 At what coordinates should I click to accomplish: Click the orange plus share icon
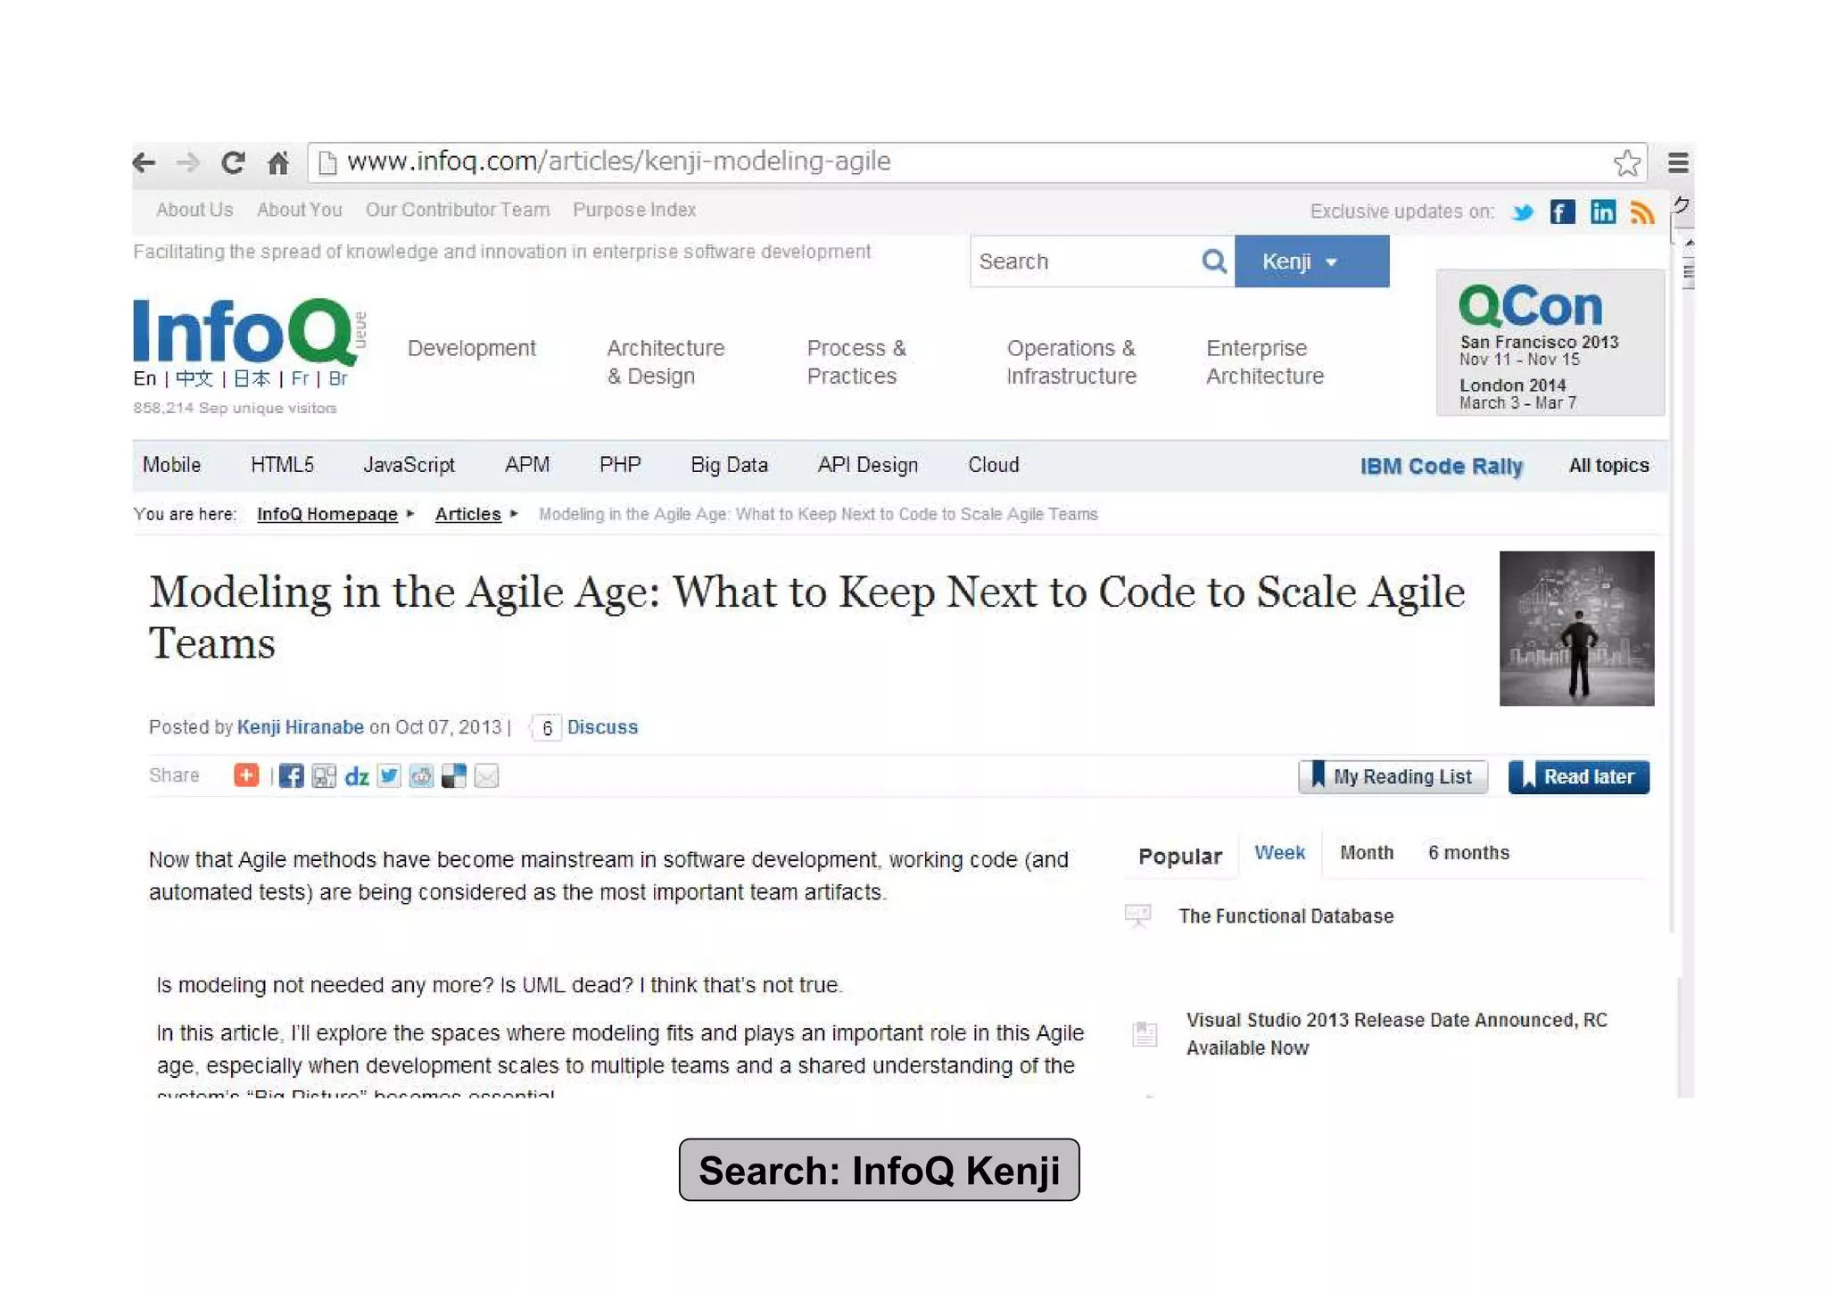pos(246,775)
